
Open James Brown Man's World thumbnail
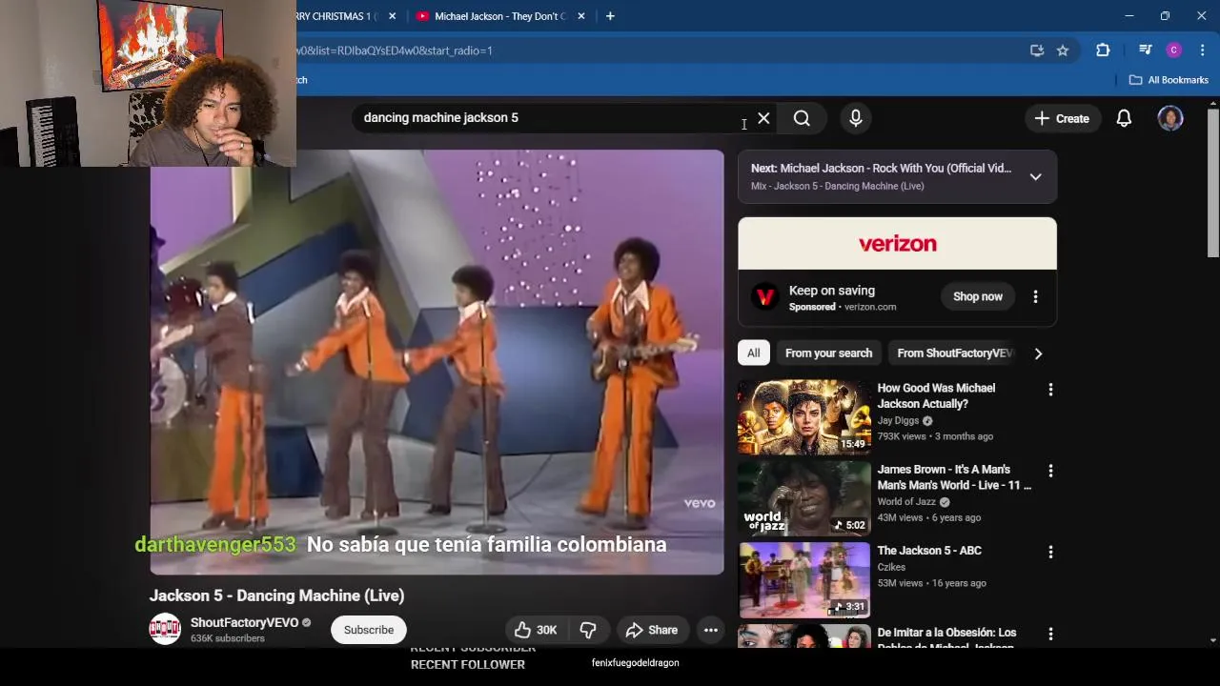point(803,498)
